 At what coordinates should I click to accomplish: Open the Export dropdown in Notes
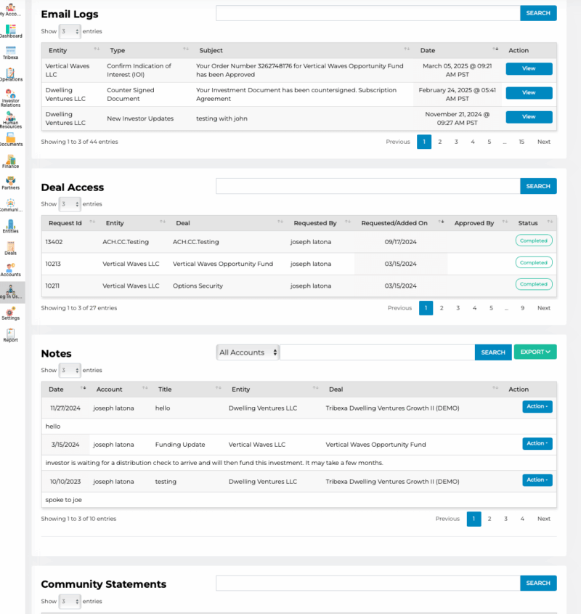coord(535,352)
